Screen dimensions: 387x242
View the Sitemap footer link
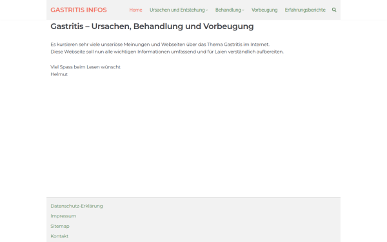[60, 227]
